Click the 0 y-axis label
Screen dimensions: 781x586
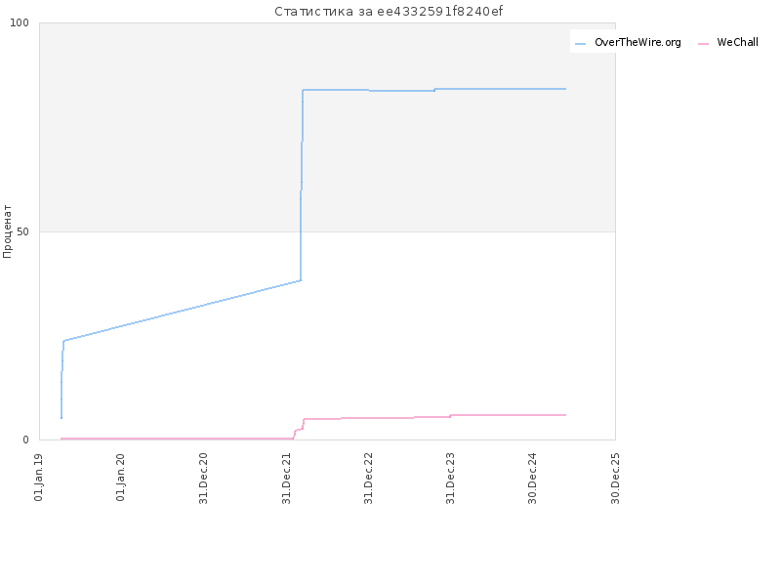coord(26,440)
